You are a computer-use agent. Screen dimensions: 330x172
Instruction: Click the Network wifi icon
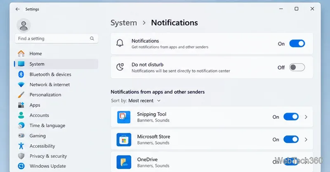point(21,84)
